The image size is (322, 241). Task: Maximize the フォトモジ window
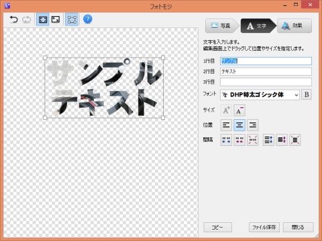pyautogui.click(x=296, y=5)
